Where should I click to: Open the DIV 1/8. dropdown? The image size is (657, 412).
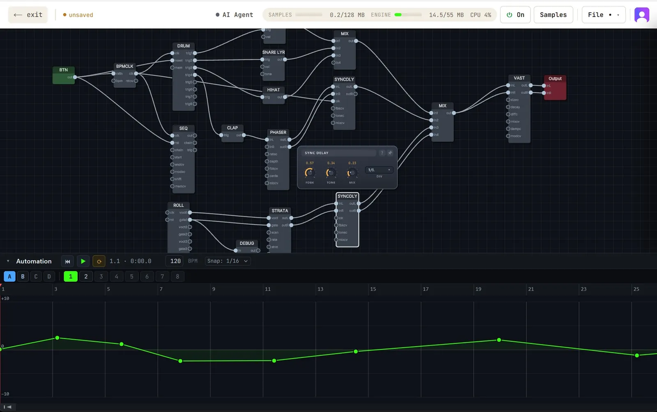click(379, 170)
